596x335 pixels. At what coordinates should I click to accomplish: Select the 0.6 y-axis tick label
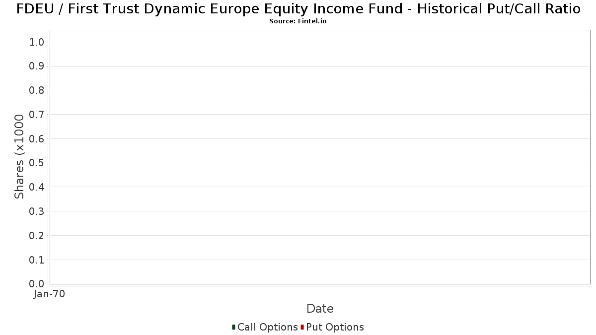[x=37, y=139]
